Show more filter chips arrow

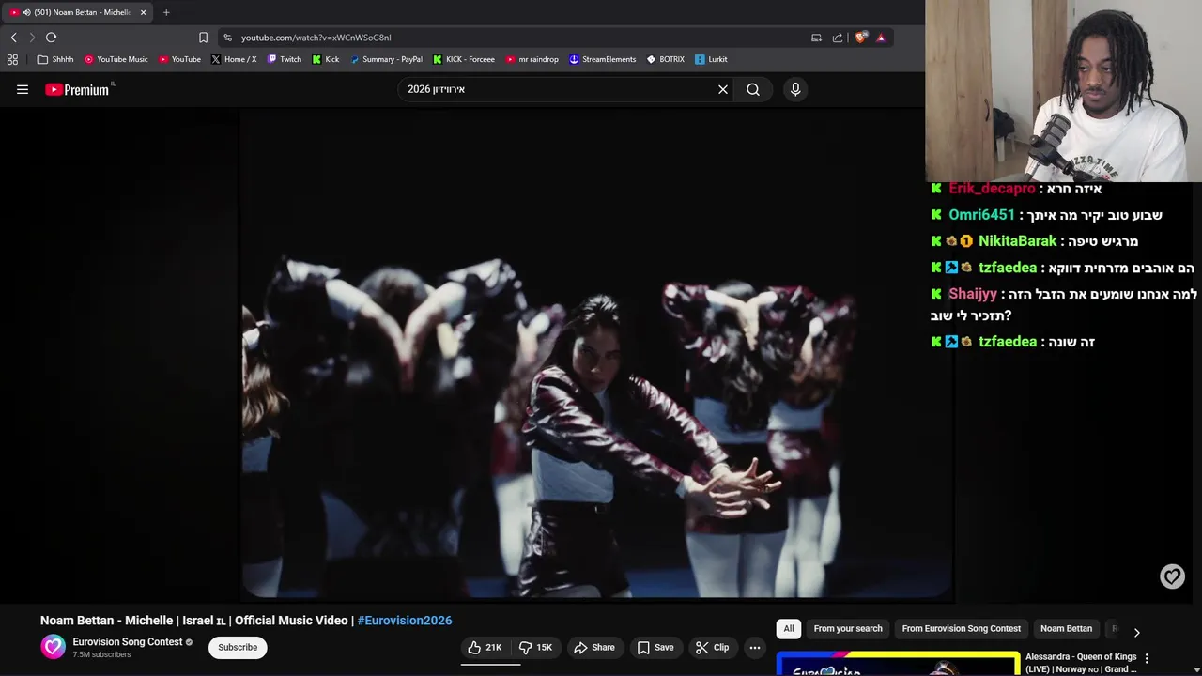click(1136, 632)
